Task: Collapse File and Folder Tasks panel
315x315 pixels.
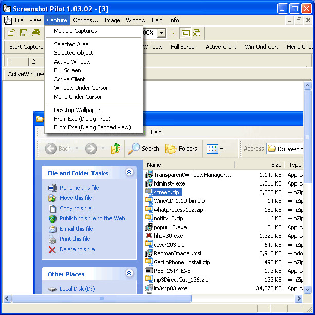Action: [x=129, y=172]
